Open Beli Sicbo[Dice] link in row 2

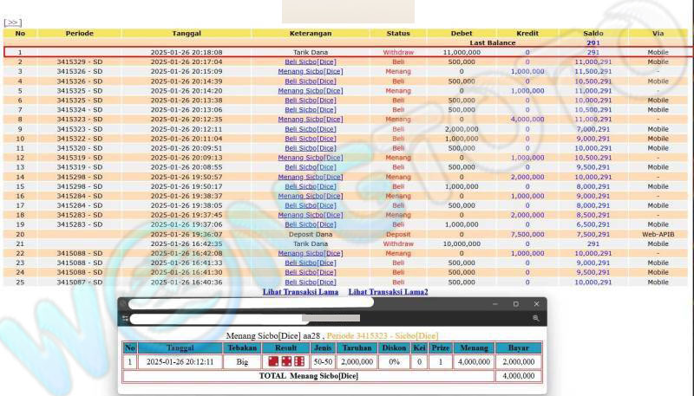pyautogui.click(x=311, y=62)
